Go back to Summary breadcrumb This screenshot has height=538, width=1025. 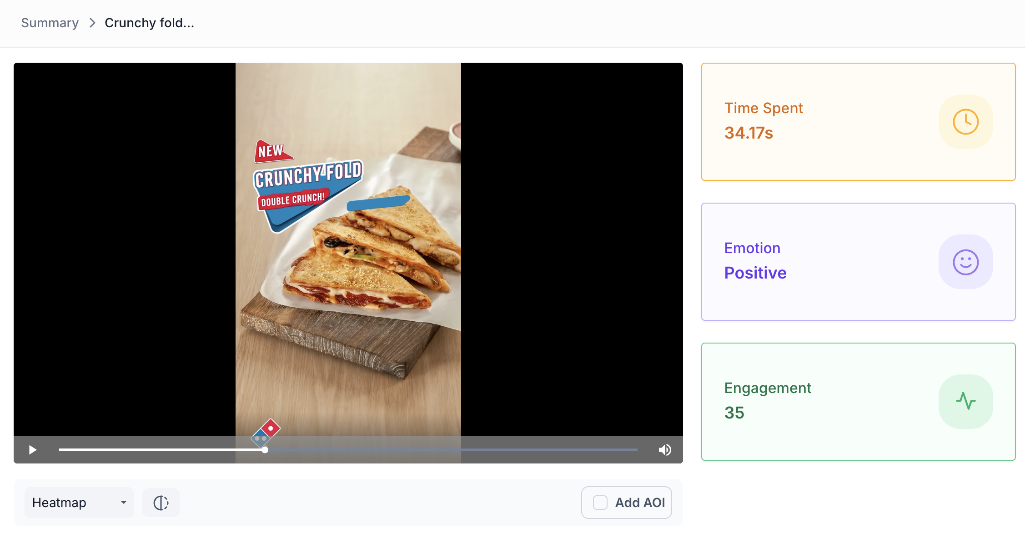click(x=50, y=23)
